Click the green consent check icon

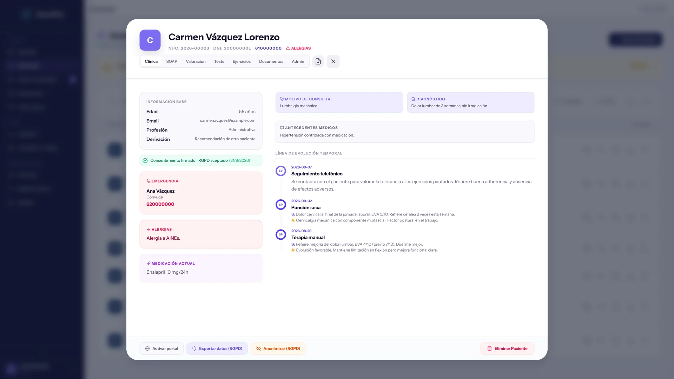[145, 161]
